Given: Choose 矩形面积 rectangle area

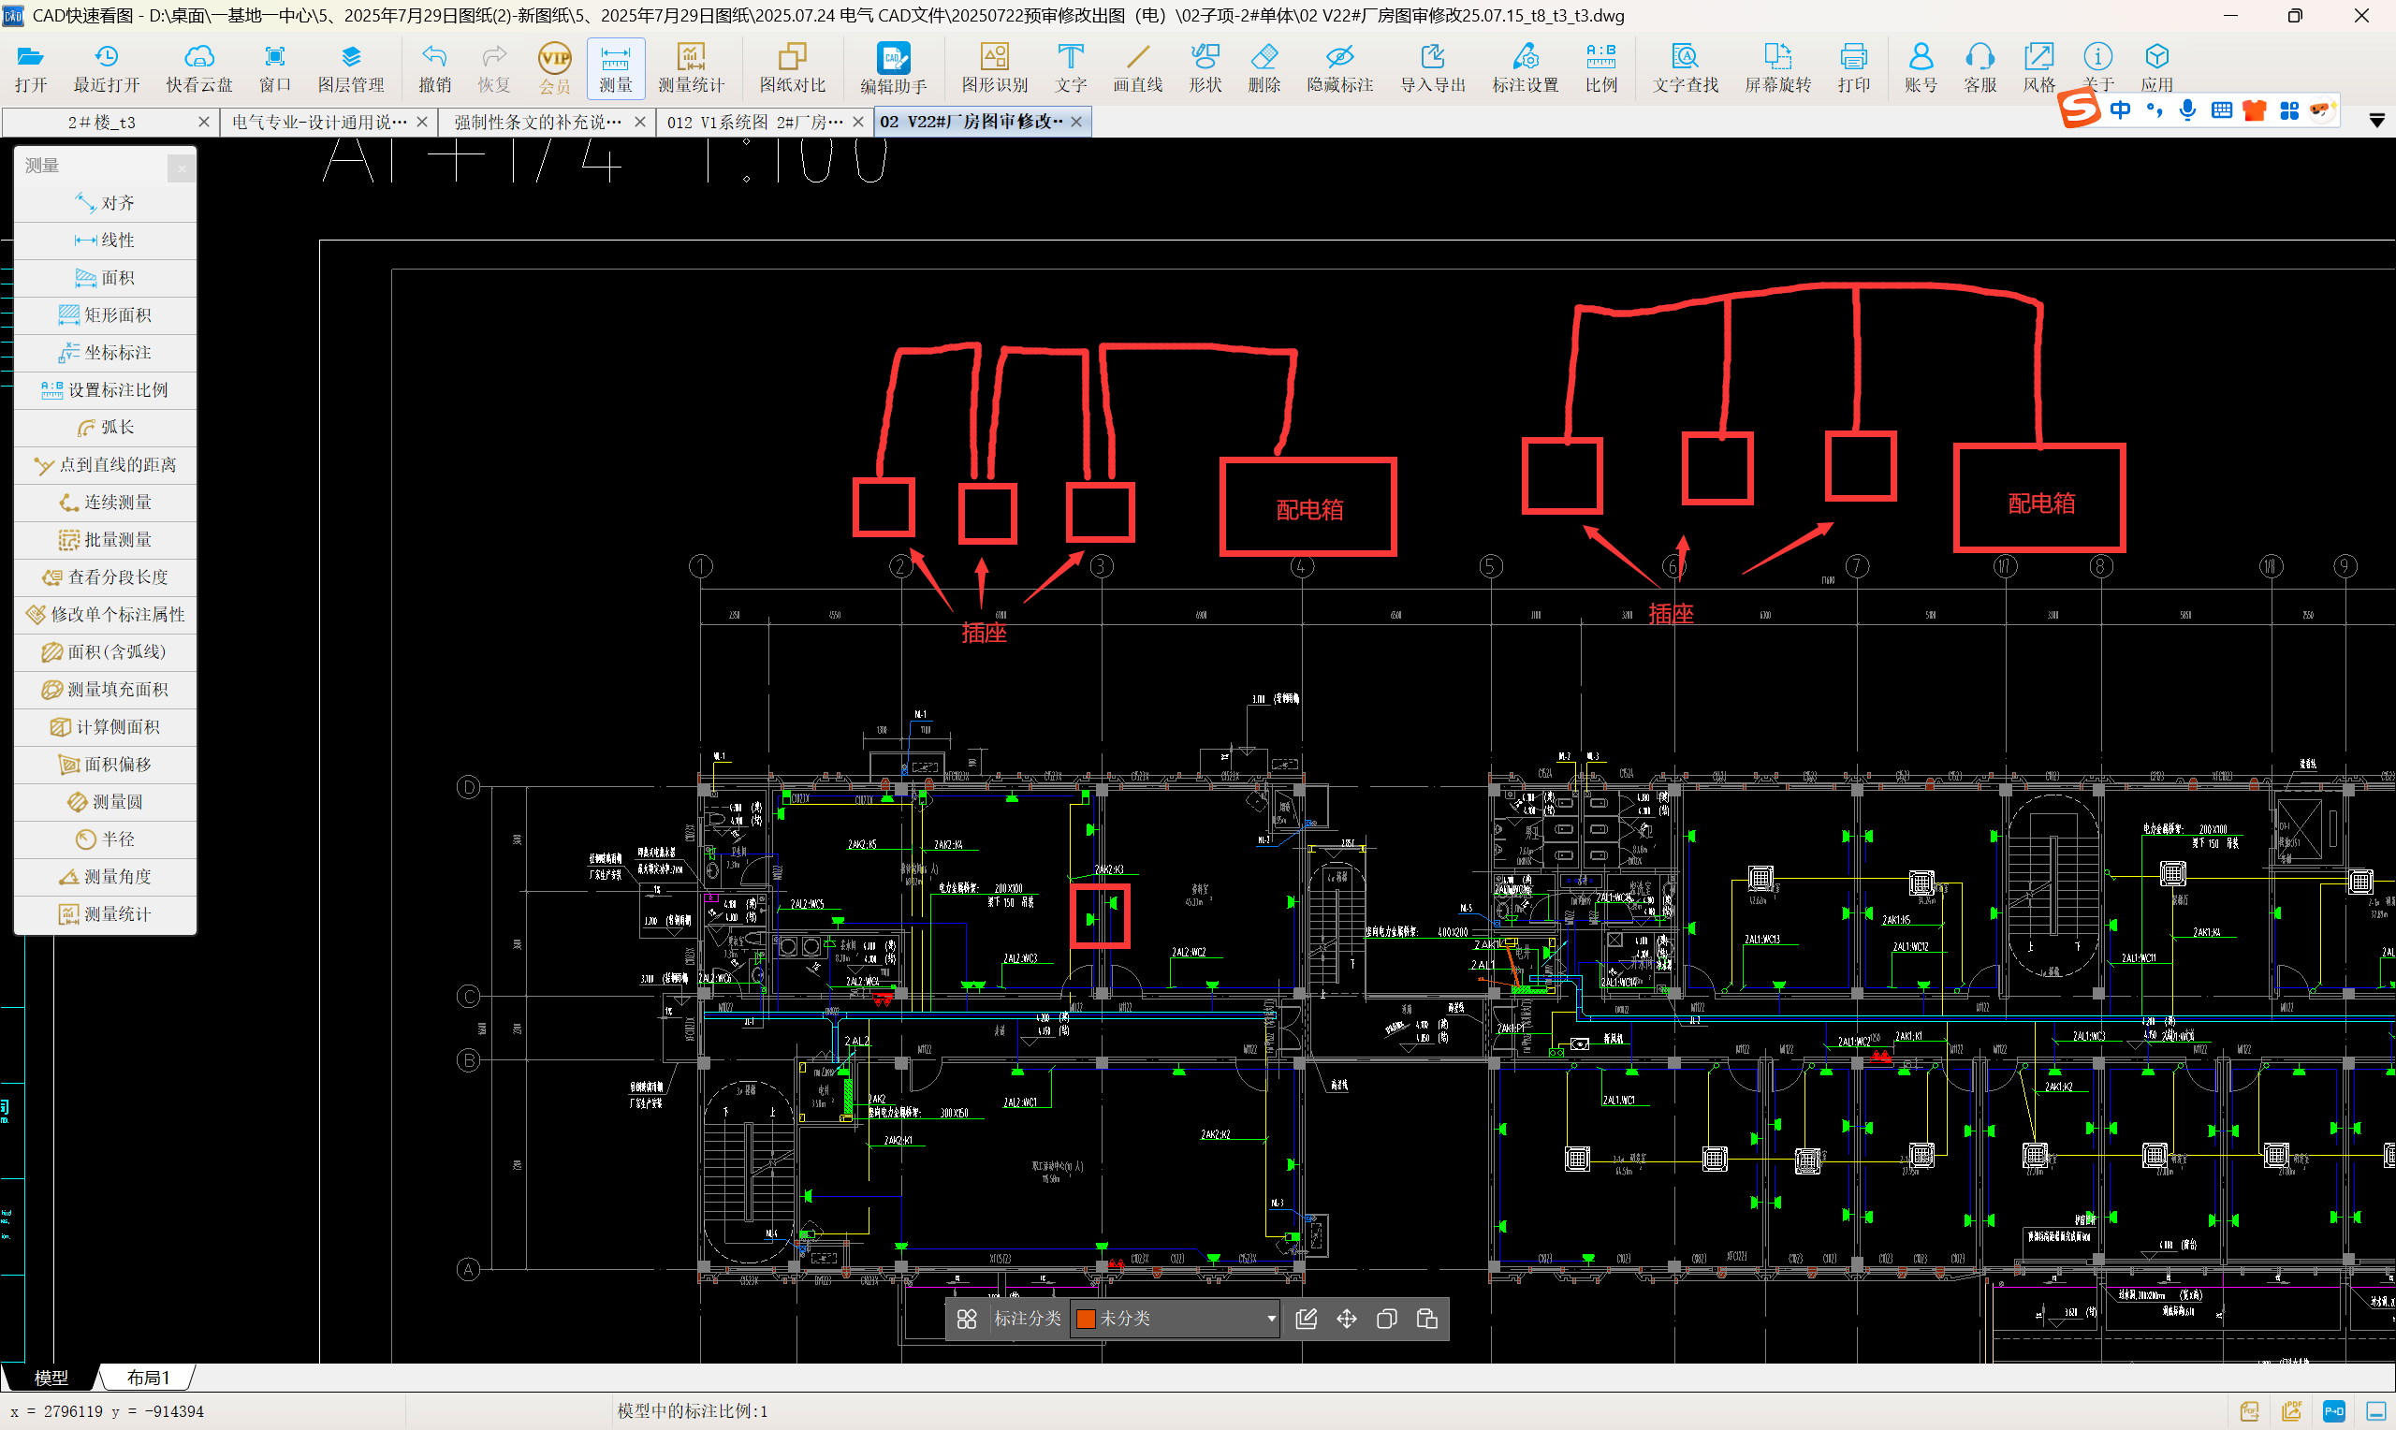Looking at the screenshot, I should (x=105, y=316).
